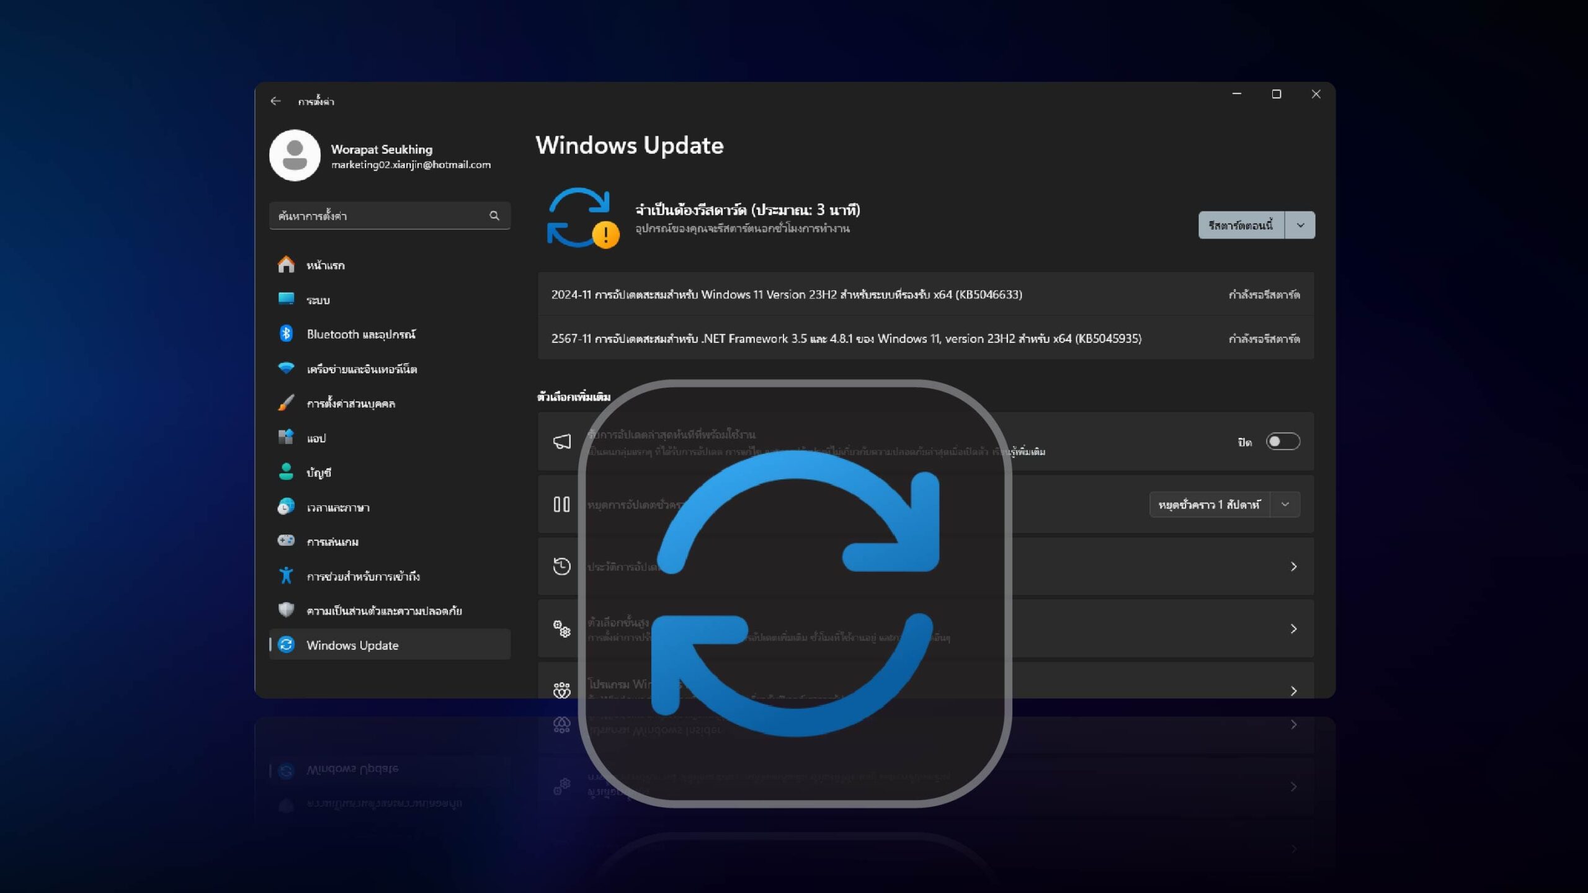
Task: Open ระบบ (System) settings
Action: tap(390, 300)
